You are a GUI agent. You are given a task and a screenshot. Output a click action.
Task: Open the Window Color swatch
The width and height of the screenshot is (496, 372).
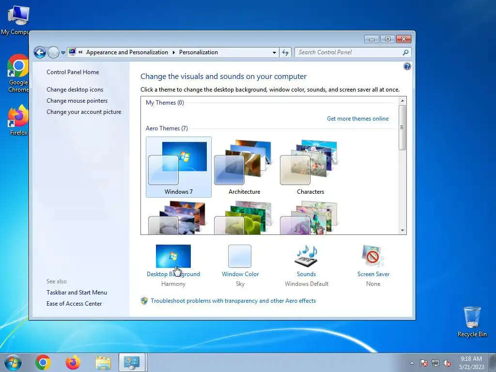click(240, 256)
